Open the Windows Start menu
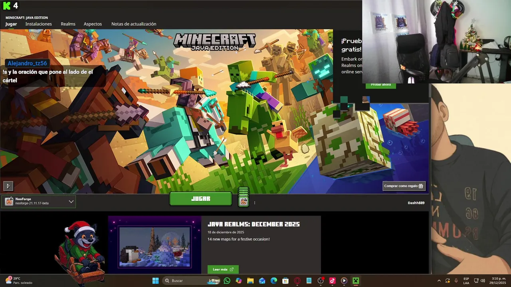The image size is (511, 287). [x=155, y=281]
